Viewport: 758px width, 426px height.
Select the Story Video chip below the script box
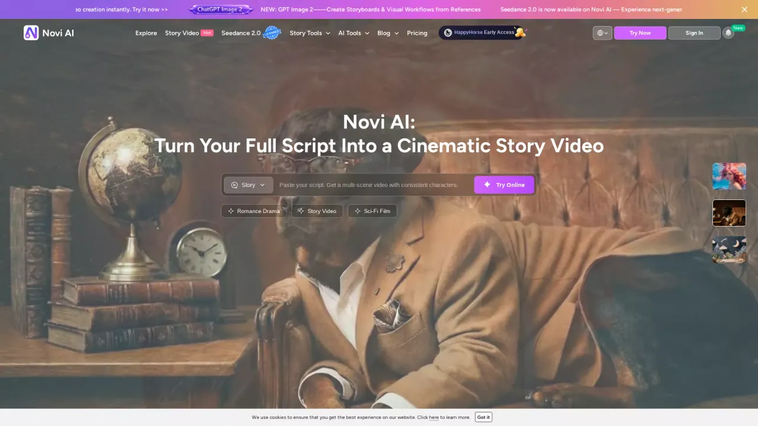coord(317,211)
